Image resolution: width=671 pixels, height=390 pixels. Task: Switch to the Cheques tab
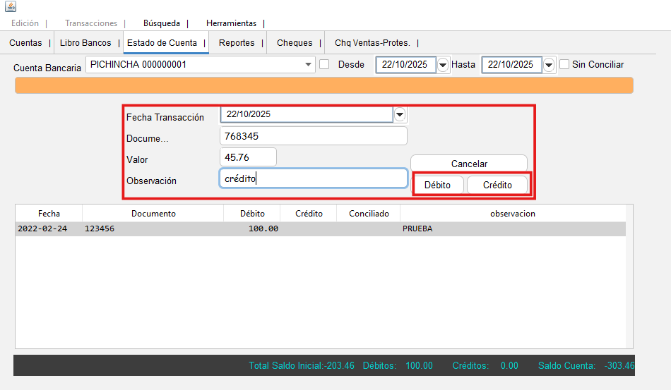tap(295, 43)
